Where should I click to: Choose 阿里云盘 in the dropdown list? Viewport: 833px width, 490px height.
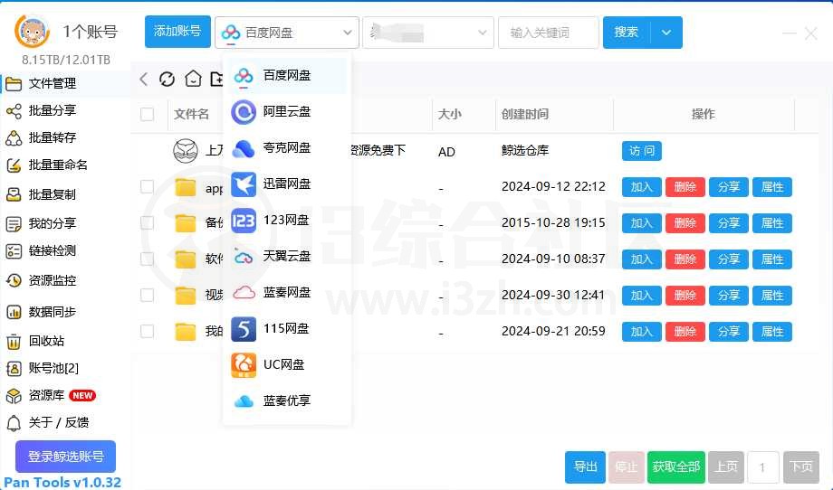coord(287,112)
